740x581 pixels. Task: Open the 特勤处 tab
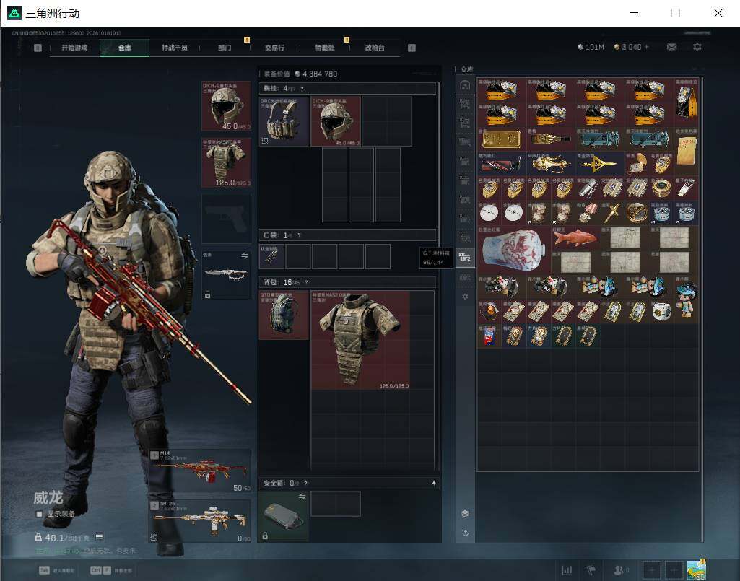click(325, 48)
